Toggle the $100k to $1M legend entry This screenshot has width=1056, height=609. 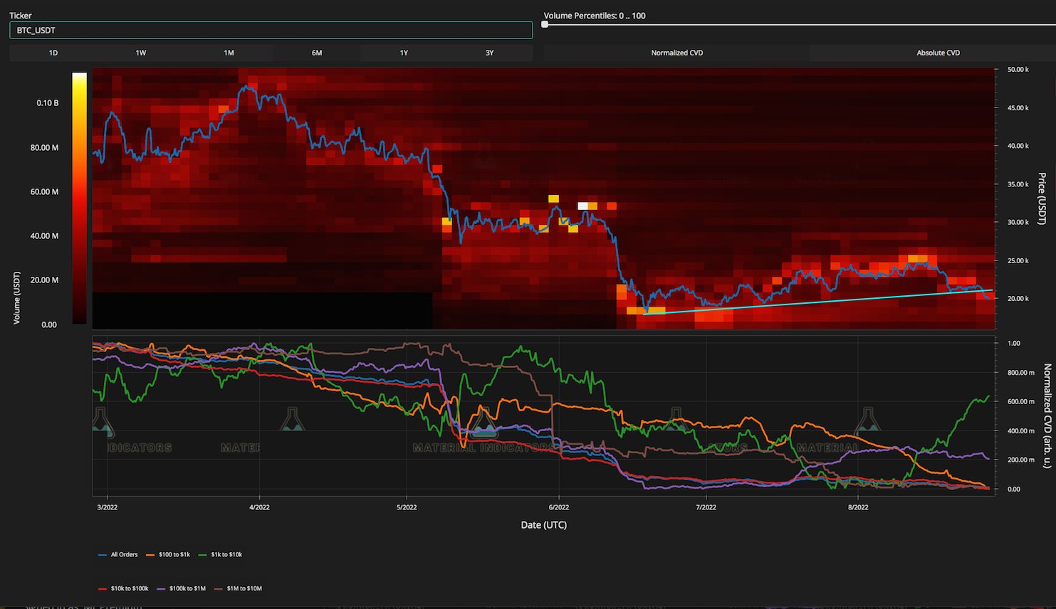point(187,588)
